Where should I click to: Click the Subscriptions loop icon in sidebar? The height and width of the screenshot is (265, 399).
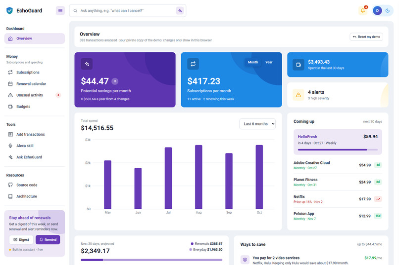point(10,73)
